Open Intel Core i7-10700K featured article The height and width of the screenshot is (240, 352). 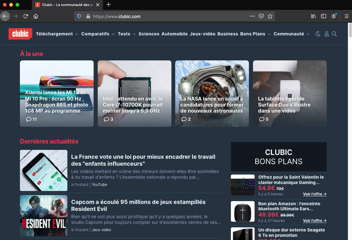(134, 93)
